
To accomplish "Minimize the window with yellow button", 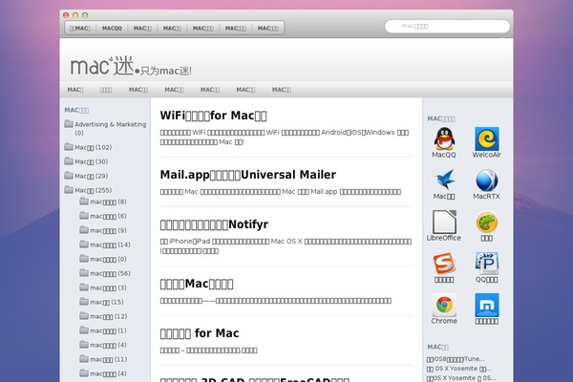I will (x=75, y=15).
